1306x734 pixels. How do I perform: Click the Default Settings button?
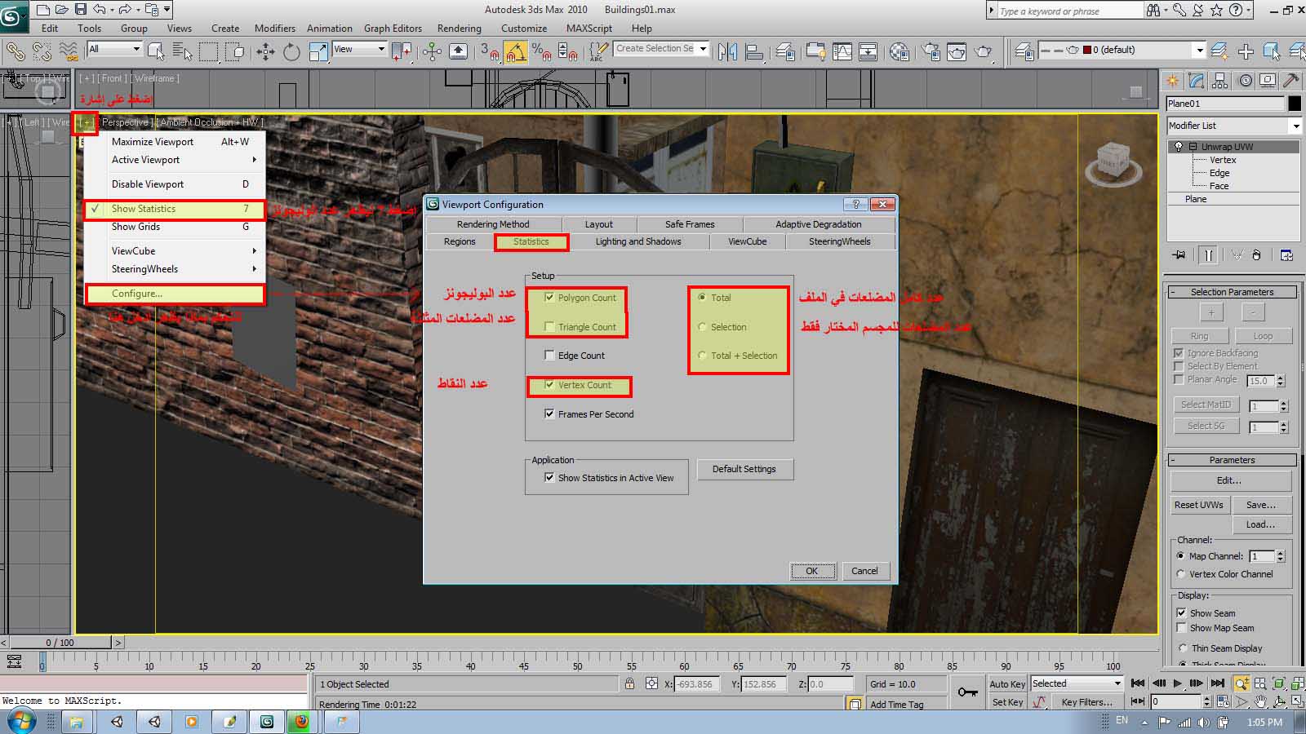coord(744,469)
